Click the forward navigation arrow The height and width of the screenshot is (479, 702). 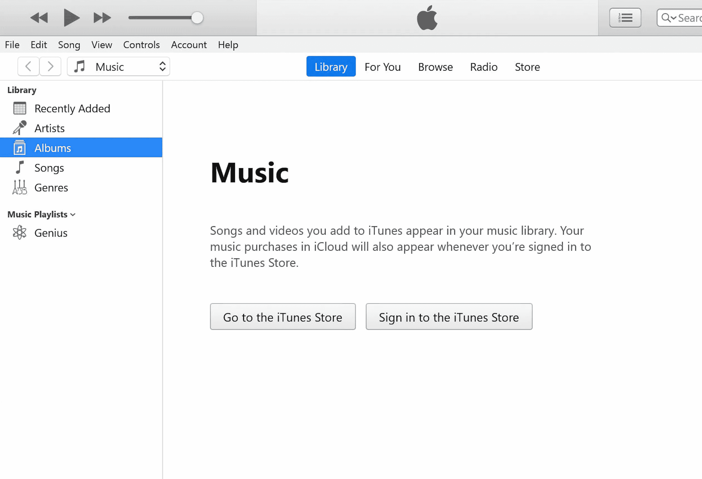[x=50, y=66]
